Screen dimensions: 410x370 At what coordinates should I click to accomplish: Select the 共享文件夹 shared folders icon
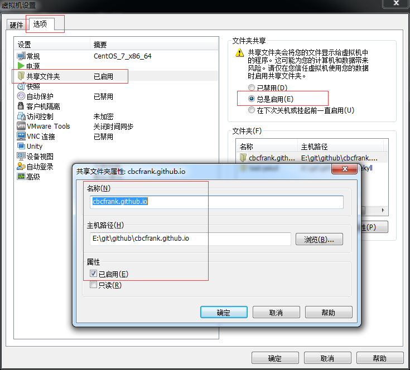pos(21,76)
